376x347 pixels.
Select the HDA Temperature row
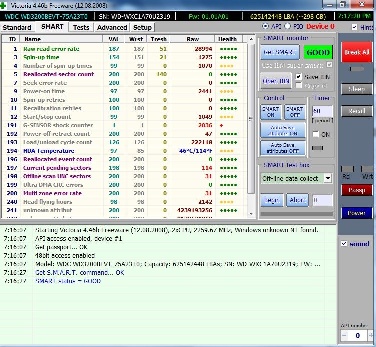click(124, 151)
